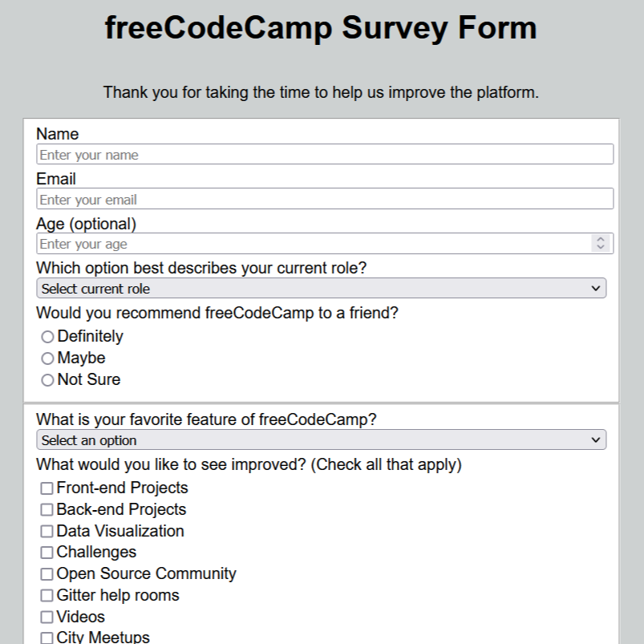The height and width of the screenshot is (644, 644).
Task: Choose Maybe for recommending freeCodeCamp
Action: pos(49,358)
